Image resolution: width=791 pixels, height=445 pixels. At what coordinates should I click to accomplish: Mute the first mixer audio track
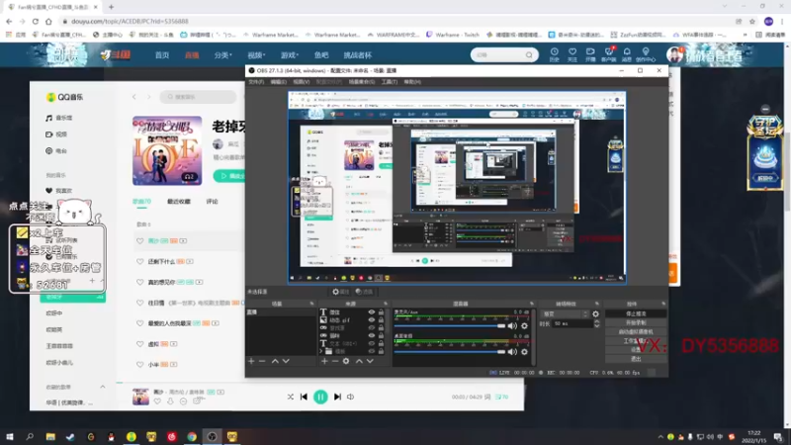click(x=512, y=326)
